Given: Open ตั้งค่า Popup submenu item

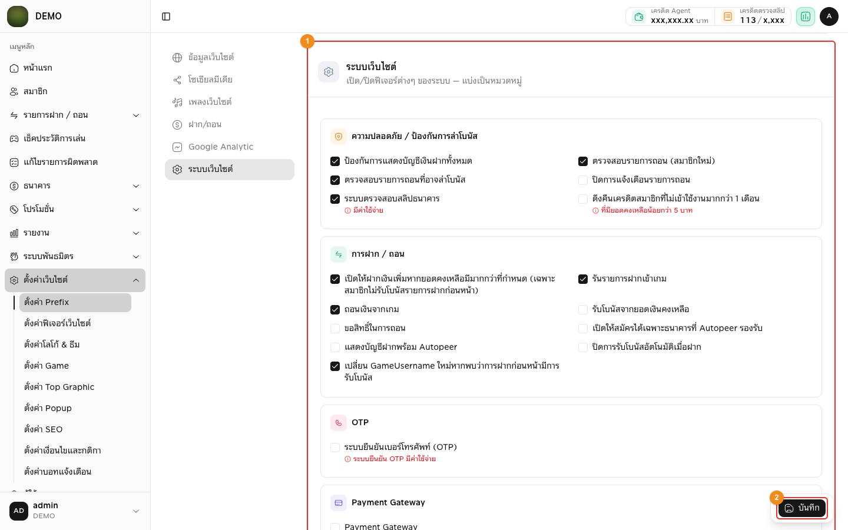Looking at the screenshot, I should click(x=75, y=408).
